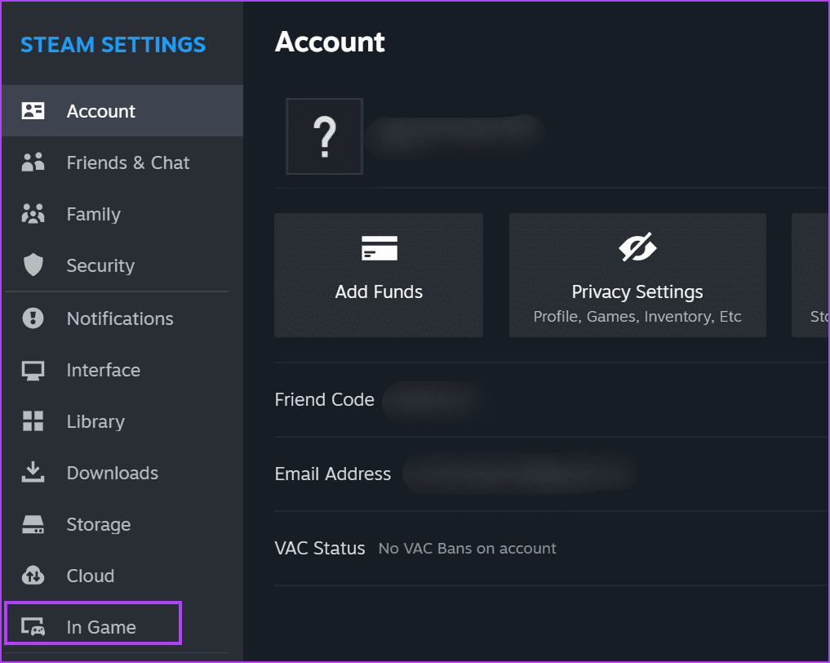The image size is (830, 663).
Task: Click the credit card icon on Add Funds
Action: click(379, 248)
